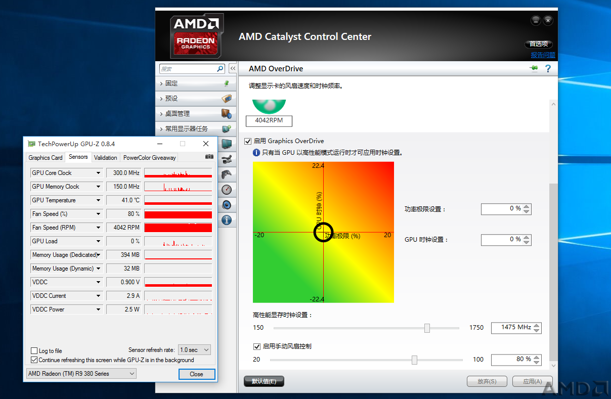The height and width of the screenshot is (399, 611).
Task: Open Memory Usage (Dynamic) sensor dropdown
Action: click(x=99, y=269)
